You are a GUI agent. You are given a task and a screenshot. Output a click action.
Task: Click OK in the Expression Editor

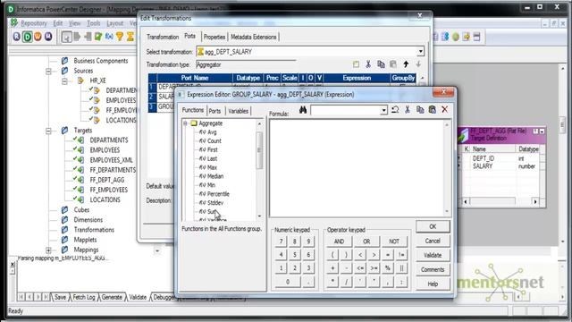click(x=433, y=226)
